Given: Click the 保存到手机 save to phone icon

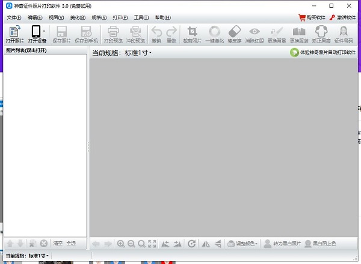Looking at the screenshot, I should (86, 31).
